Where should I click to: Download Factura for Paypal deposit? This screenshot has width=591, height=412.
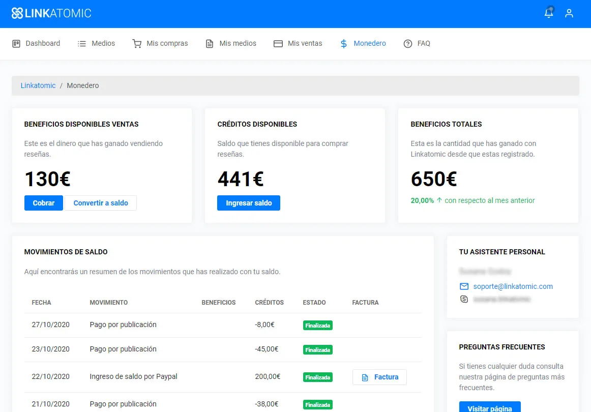tap(379, 377)
